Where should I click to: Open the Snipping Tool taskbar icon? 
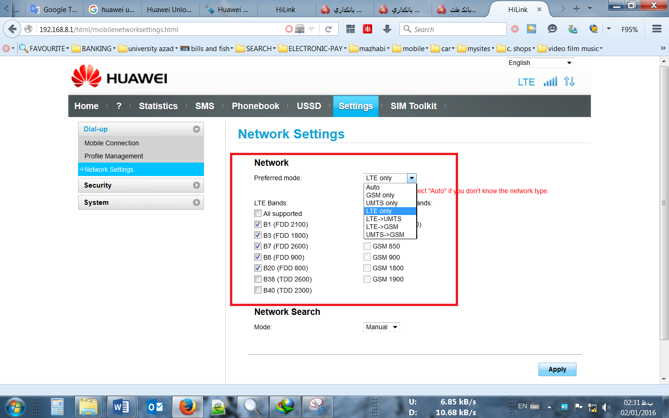click(318, 407)
